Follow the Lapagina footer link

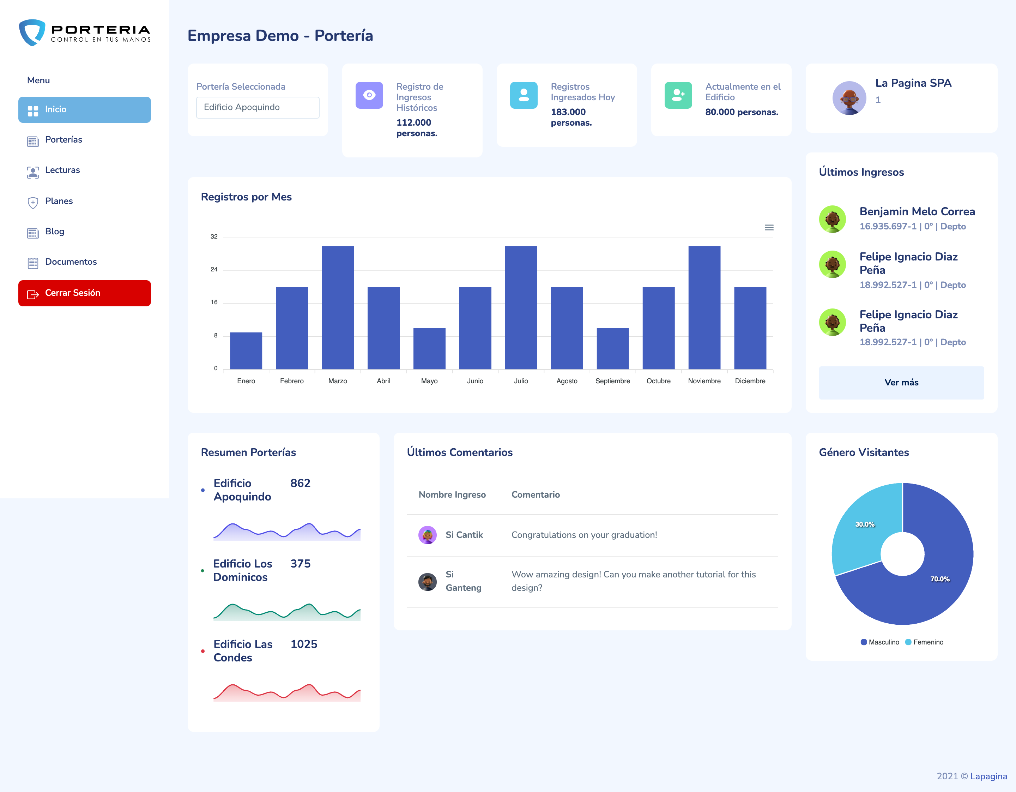988,776
